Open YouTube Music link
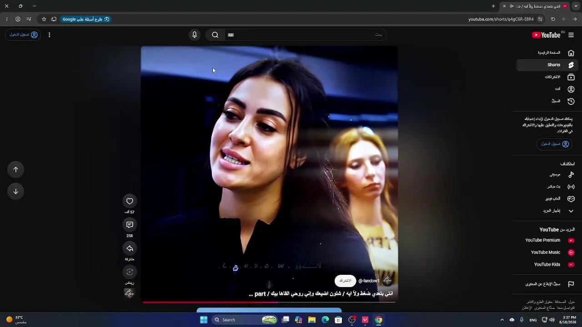This screenshot has width=582, height=327. click(547, 253)
